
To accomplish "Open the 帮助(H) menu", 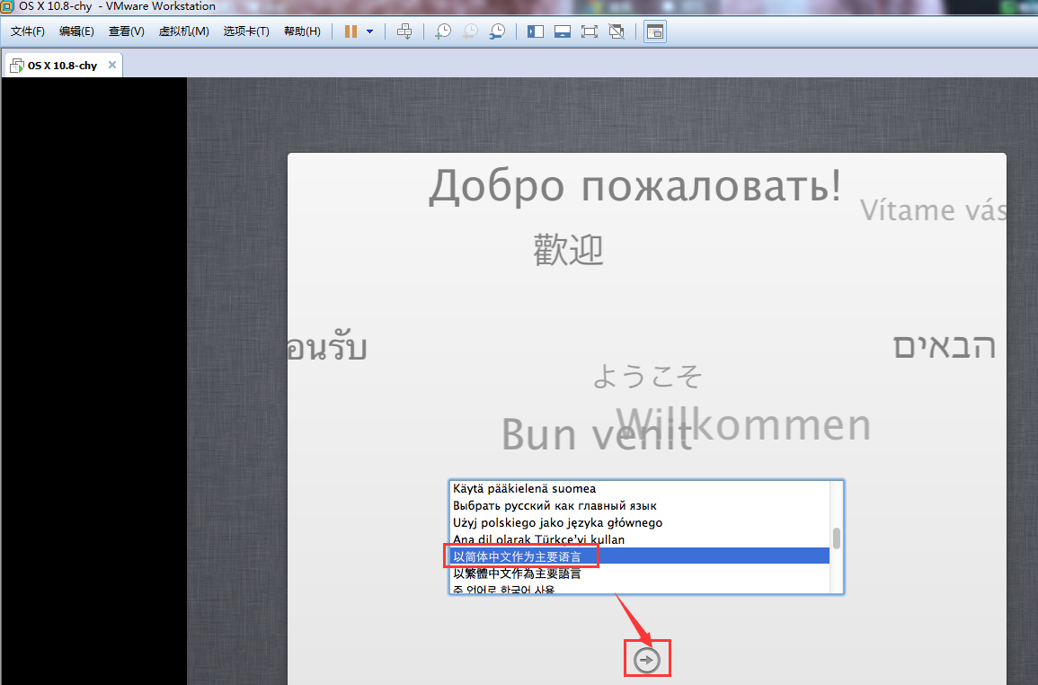I will coord(302,31).
